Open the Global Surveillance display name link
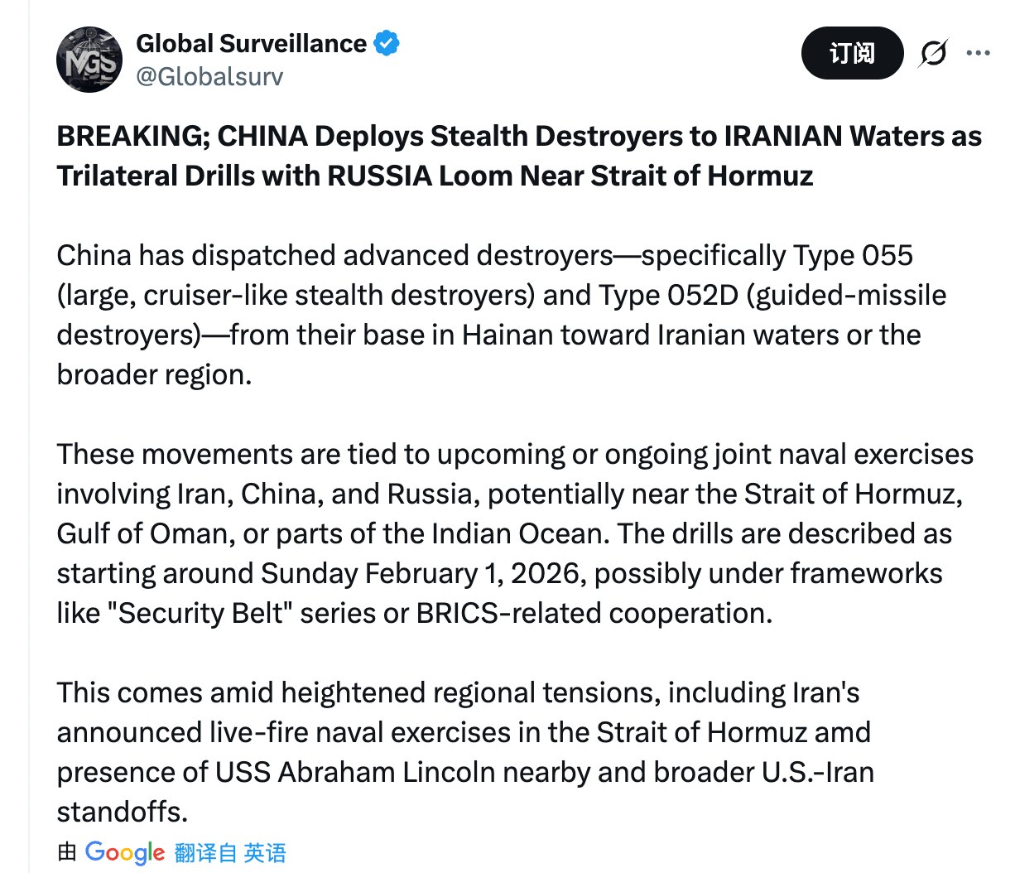This screenshot has width=1015, height=873. (x=251, y=43)
